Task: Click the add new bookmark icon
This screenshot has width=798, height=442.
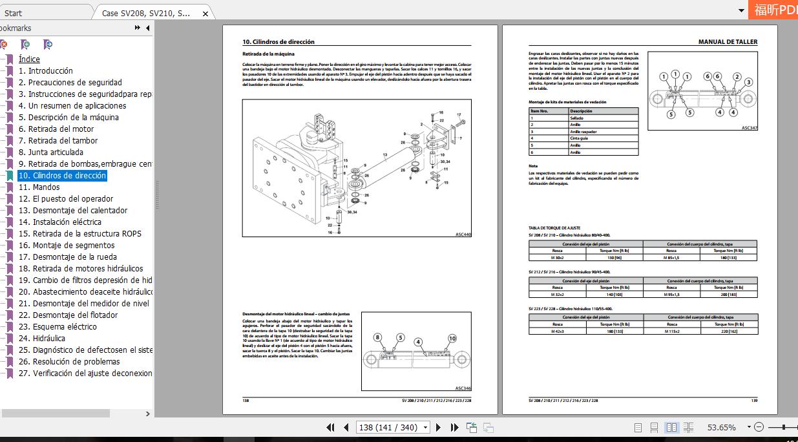Action: click(25, 45)
